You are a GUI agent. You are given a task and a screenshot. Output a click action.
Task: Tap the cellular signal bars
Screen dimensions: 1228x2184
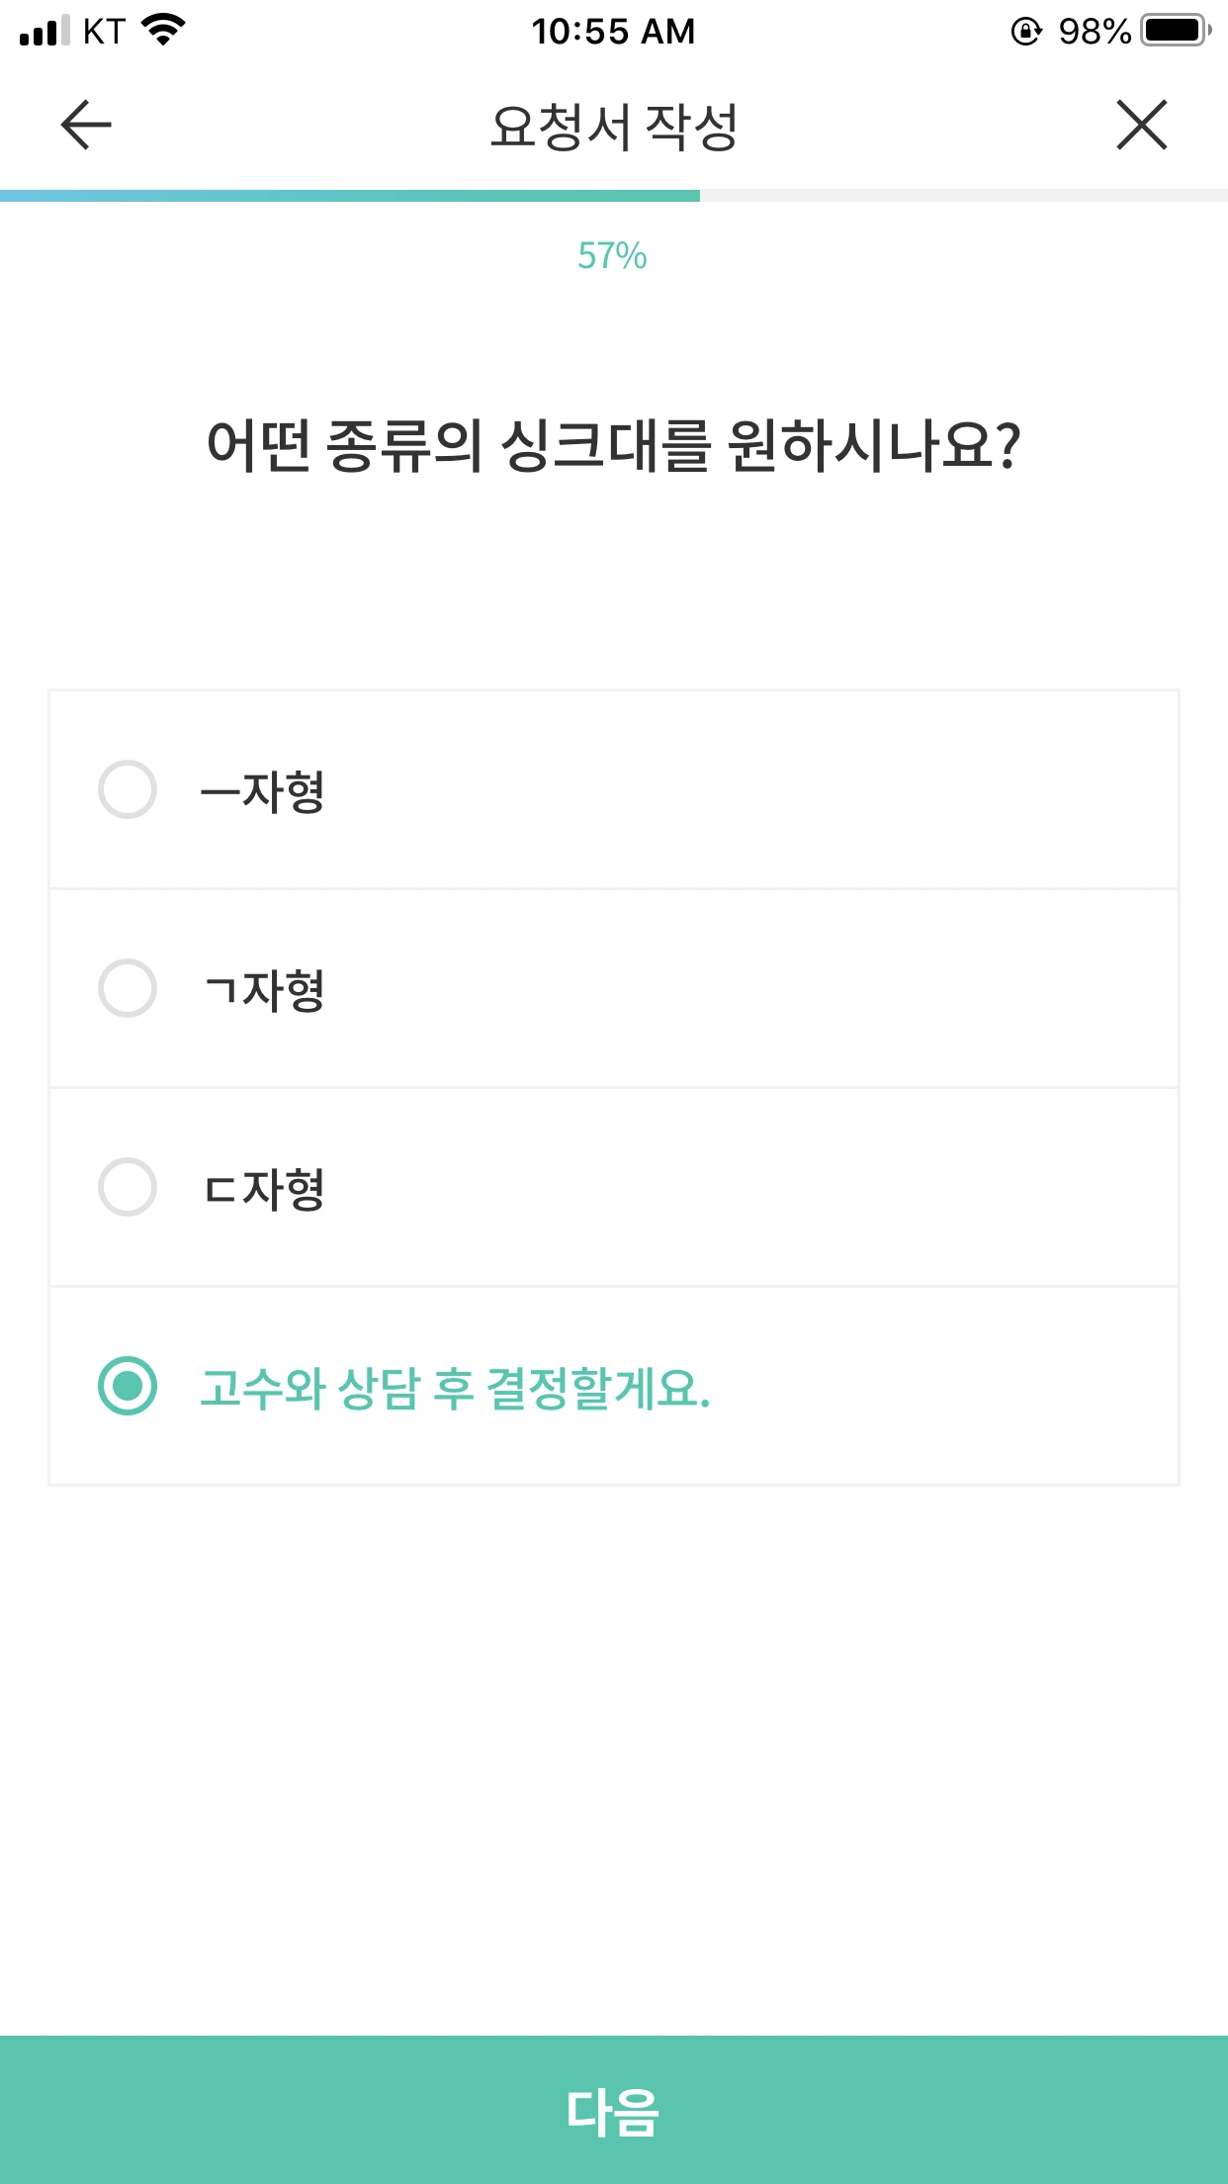pyautogui.click(x=44, y=31)
